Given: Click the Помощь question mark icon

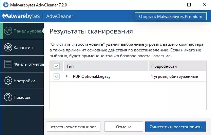Looking at the screenshot, I should click(8, 97).
